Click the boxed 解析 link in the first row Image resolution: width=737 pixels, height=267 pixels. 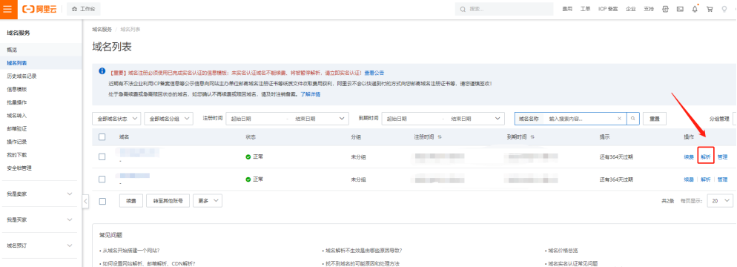point(706,157)
